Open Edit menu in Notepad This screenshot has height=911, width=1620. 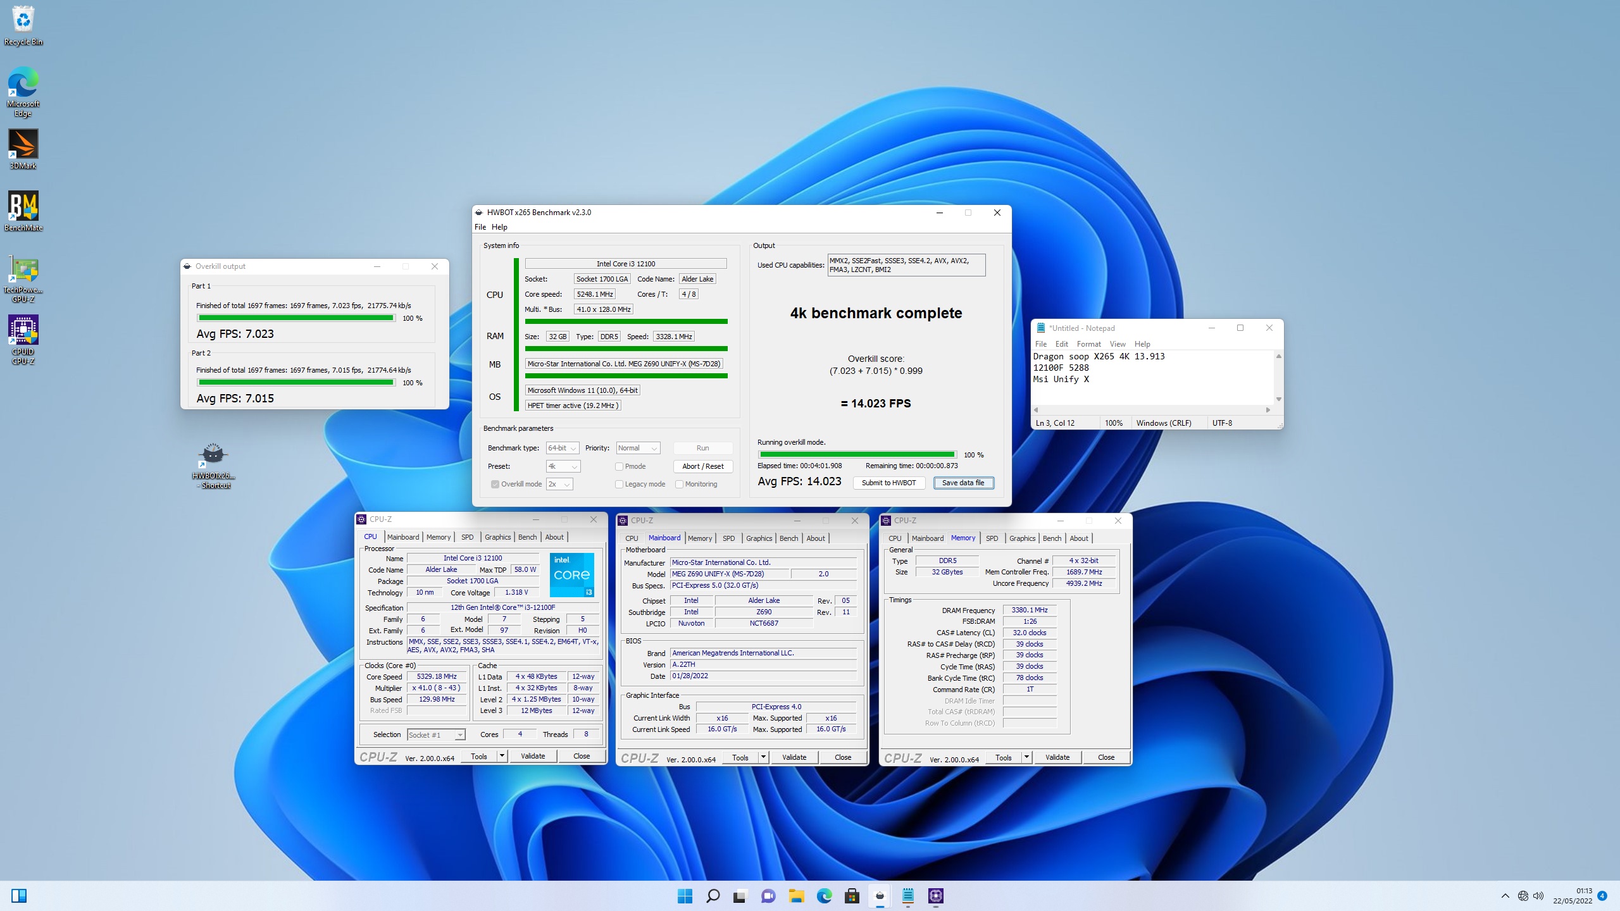click(1062, 344)
